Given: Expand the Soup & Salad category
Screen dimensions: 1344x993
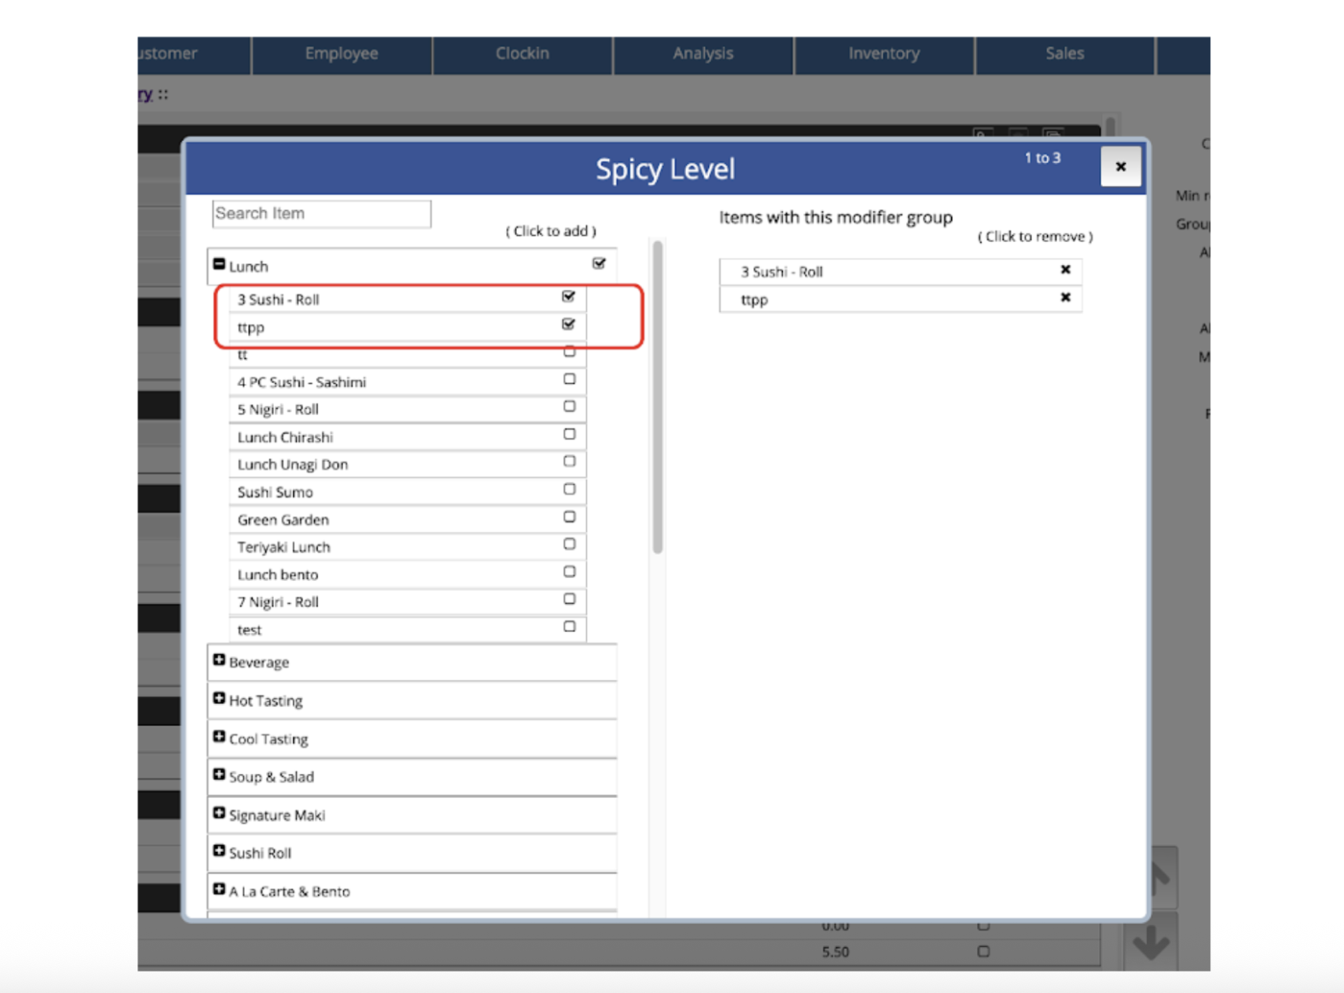Looking at the screenshot, I should [x=219, y=775].
